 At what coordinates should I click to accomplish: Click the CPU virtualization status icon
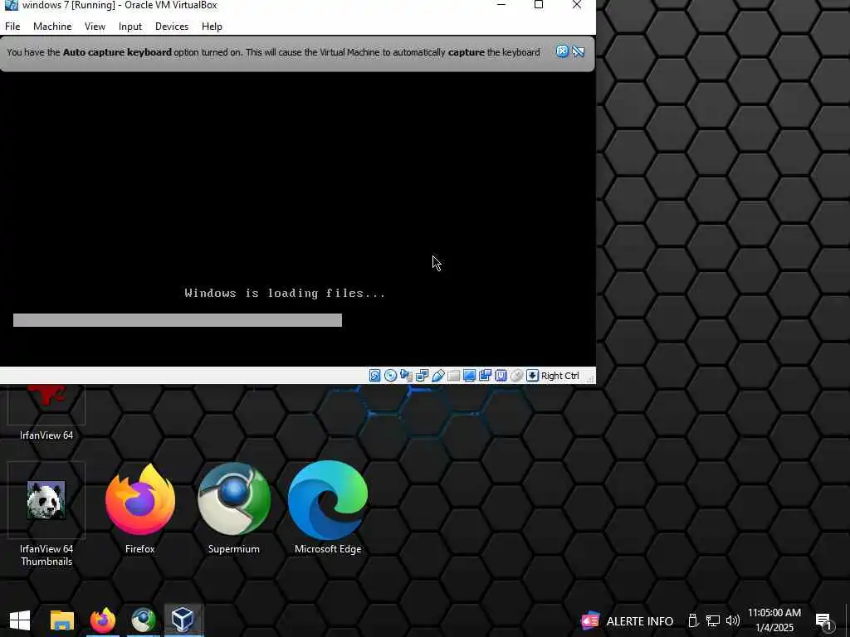501,376
